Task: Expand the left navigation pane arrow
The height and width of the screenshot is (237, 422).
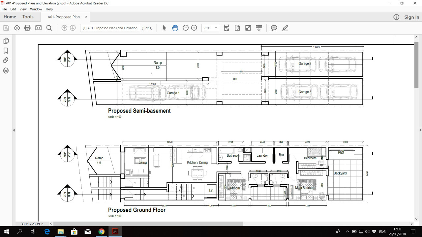Action: click(x=14, y=130)
